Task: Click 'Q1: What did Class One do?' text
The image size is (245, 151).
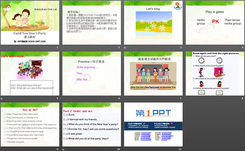Action: click(26, 85)
